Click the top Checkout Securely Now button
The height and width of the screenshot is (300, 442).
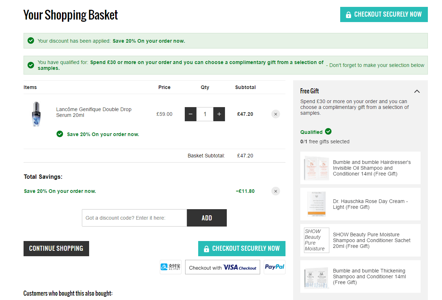click(x=384, y=14)
